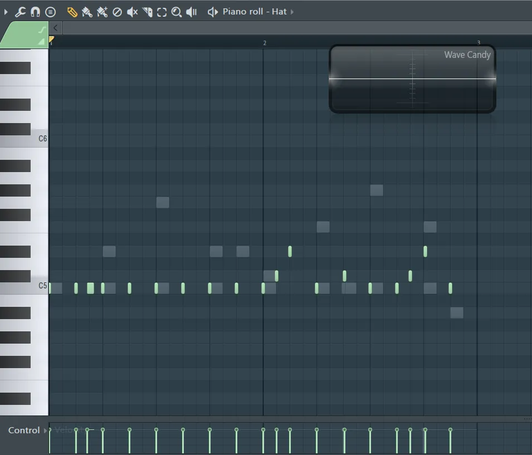Toggle the slide note switch in green corner
This screenshot has width=532, height=455.
click(42, 30)
